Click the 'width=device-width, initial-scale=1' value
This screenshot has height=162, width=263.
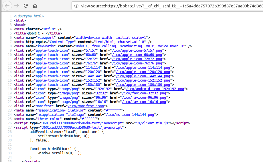[x=111, y=38]
